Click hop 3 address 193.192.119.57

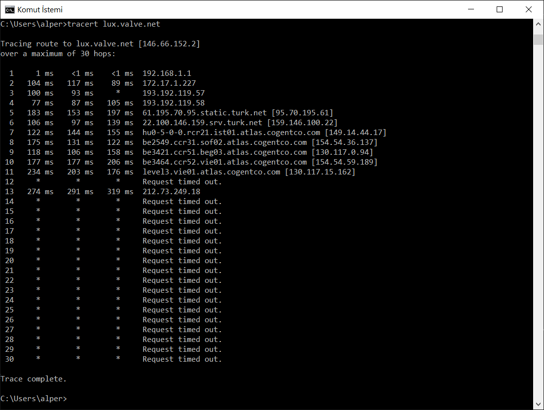(174, 93)
